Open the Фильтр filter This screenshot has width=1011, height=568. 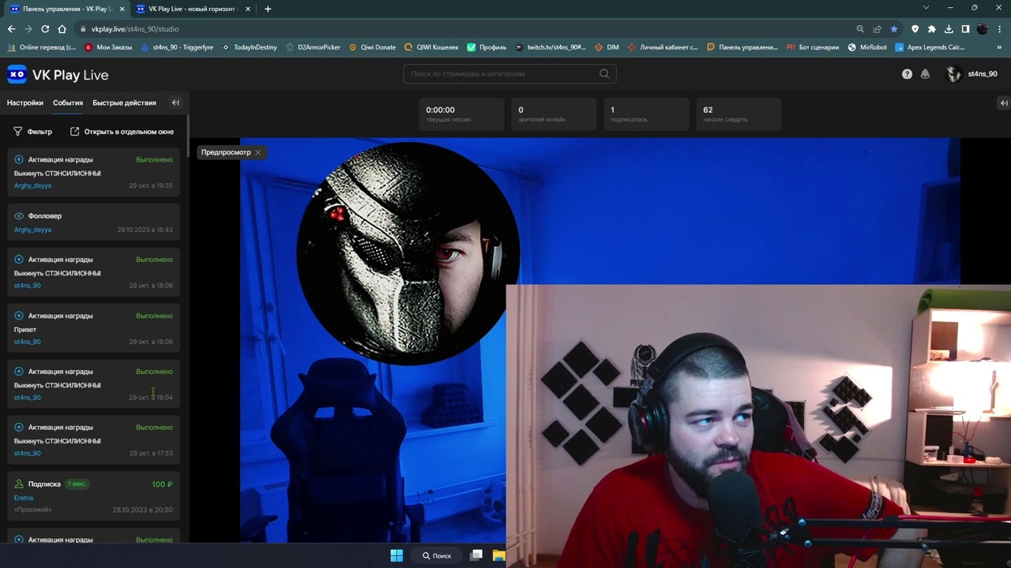pyautogui.click(x=32, y=132)
